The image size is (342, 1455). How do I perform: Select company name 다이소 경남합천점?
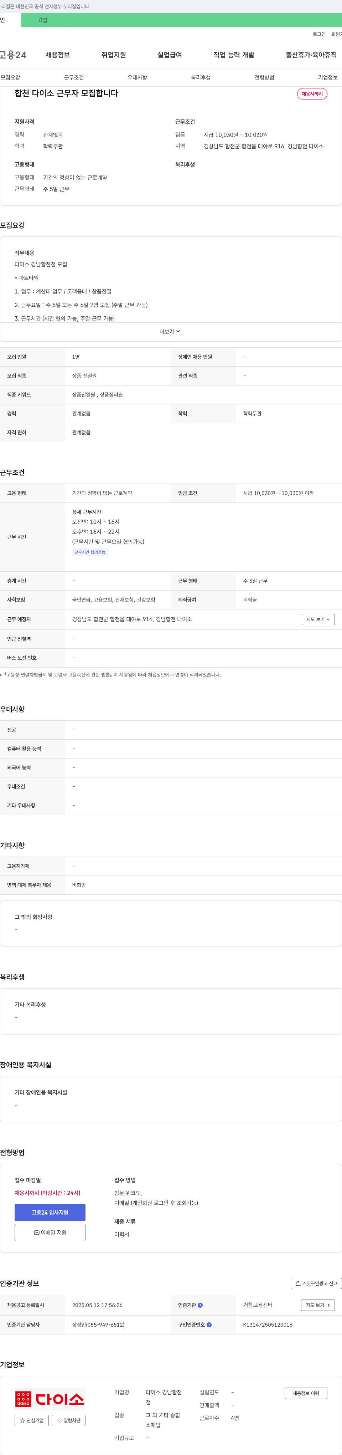pyautogui.click(x=164, y=1397)
